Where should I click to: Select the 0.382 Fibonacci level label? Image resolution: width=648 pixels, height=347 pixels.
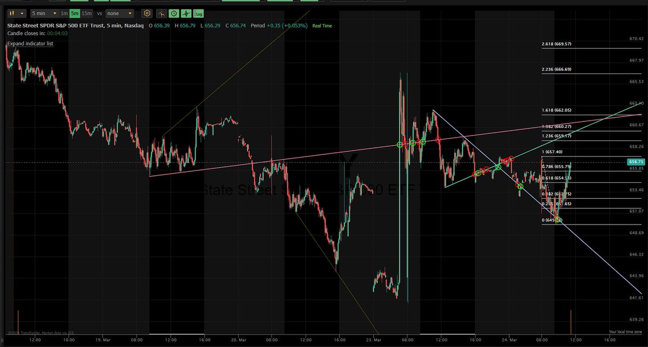tap(556, 194)
